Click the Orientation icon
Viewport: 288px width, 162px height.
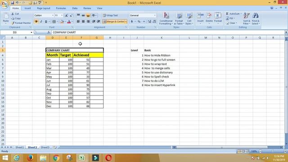tap(94, 15)
